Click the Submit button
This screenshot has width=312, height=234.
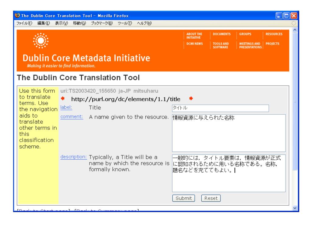pos(184,198)
